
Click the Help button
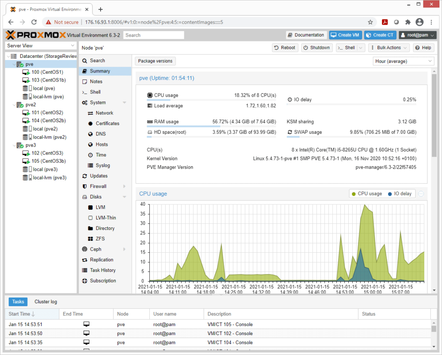pyautogui.click(x=423, y=48)
